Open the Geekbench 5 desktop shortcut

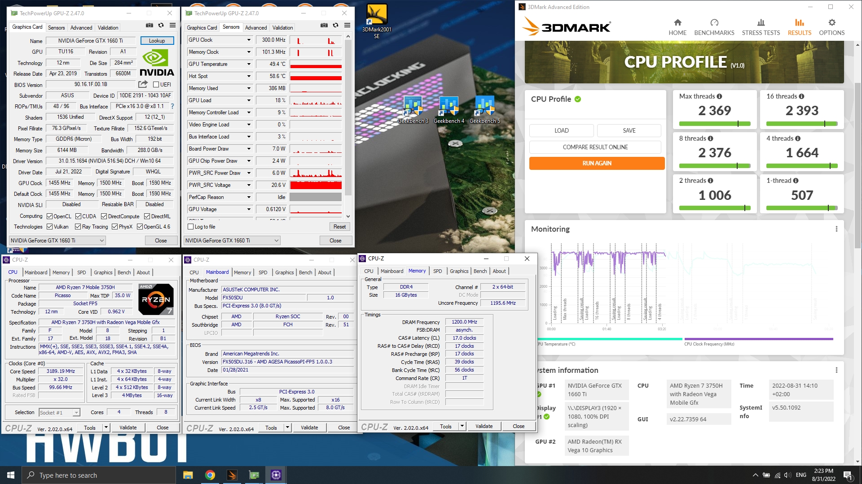[x=485, y=110]
